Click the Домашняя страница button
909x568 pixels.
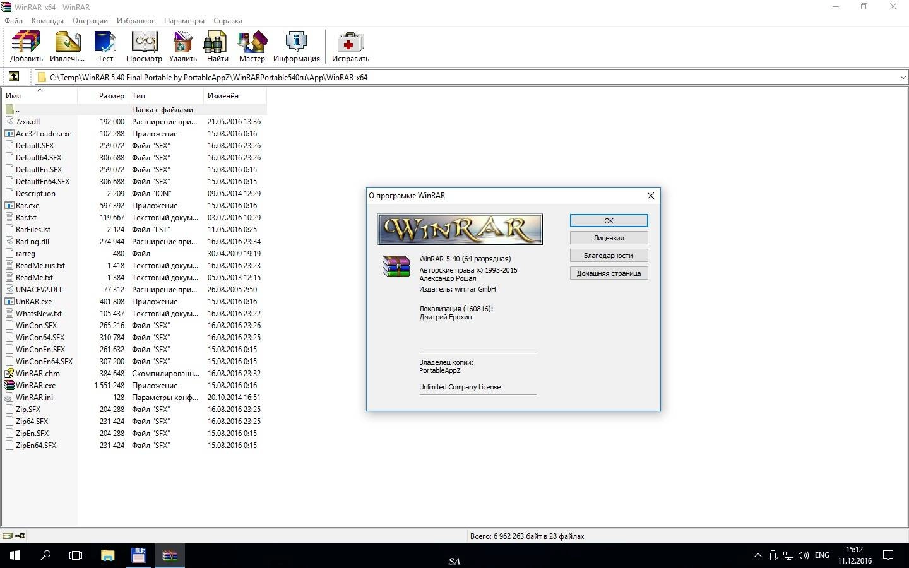(x=609, y=273)
